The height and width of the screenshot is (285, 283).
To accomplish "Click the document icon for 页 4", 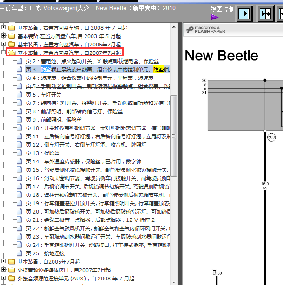I will click(20, 78).
